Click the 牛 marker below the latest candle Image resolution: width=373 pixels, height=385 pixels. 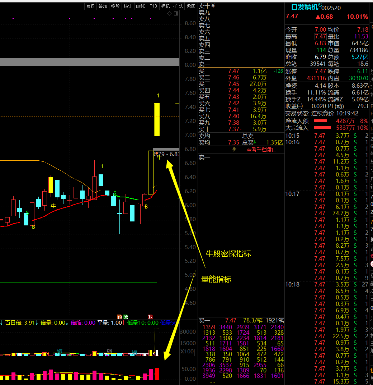(160, 157)
